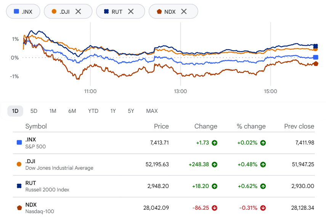This screenshot has height=220, width=326.
Task: Click the blue swatch in .INX table row
Action: (x=19, y=143)
